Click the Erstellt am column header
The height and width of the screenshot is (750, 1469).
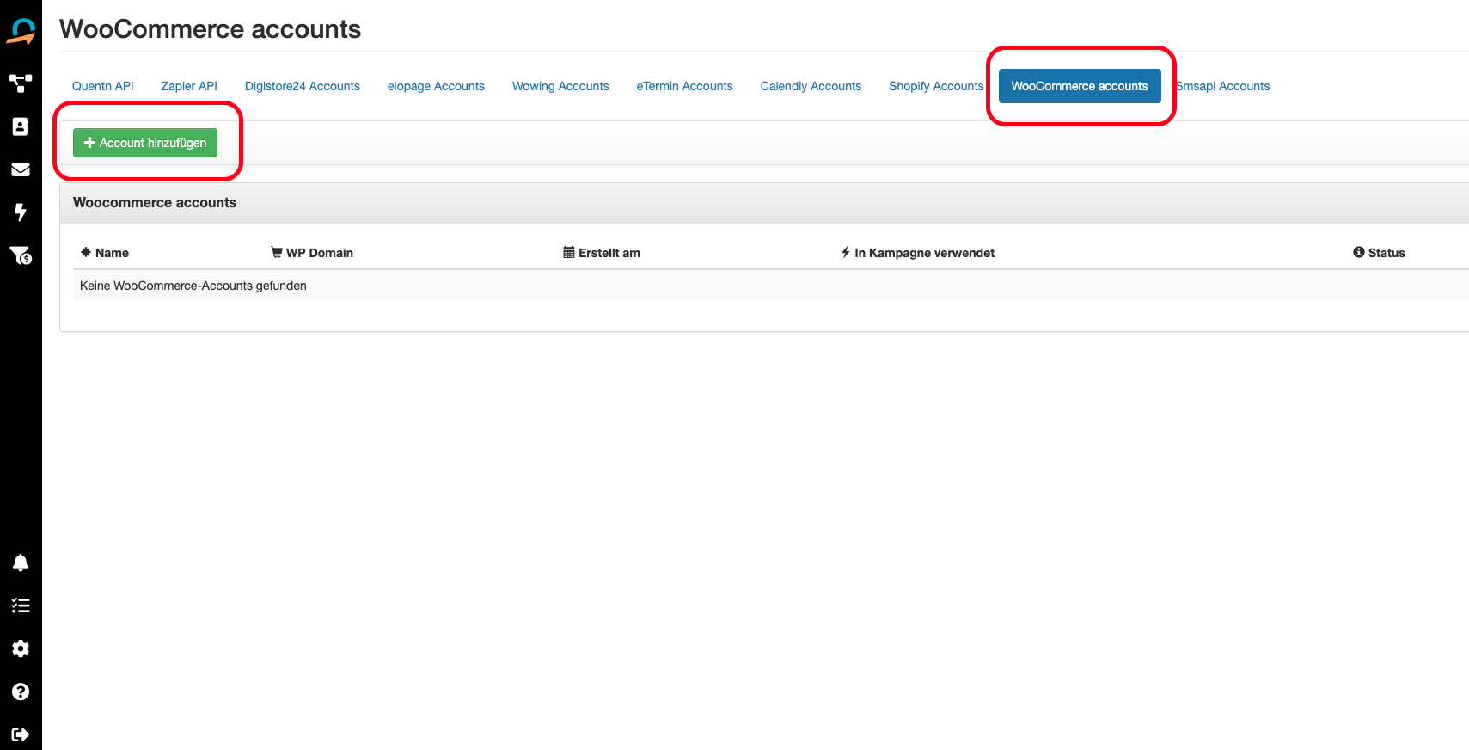pyautogui.click(x=602, y=253)
